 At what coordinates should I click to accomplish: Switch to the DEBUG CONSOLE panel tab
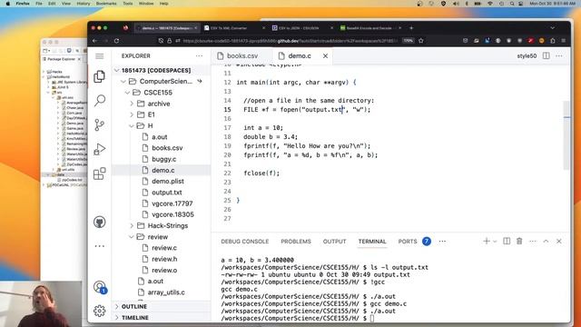244,242
